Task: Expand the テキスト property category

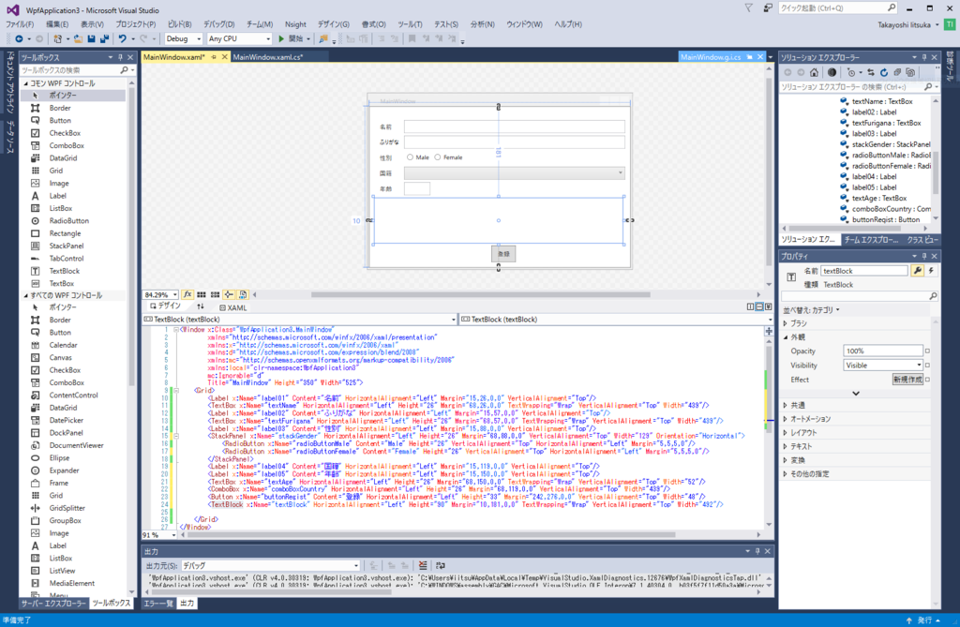Action: 786,446
